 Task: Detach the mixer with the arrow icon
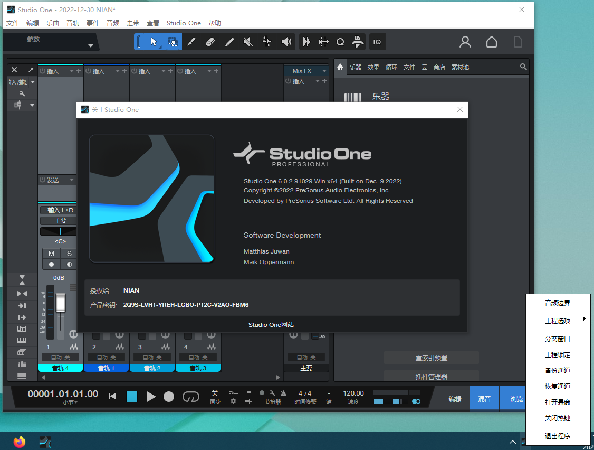(x=31, y=70)
